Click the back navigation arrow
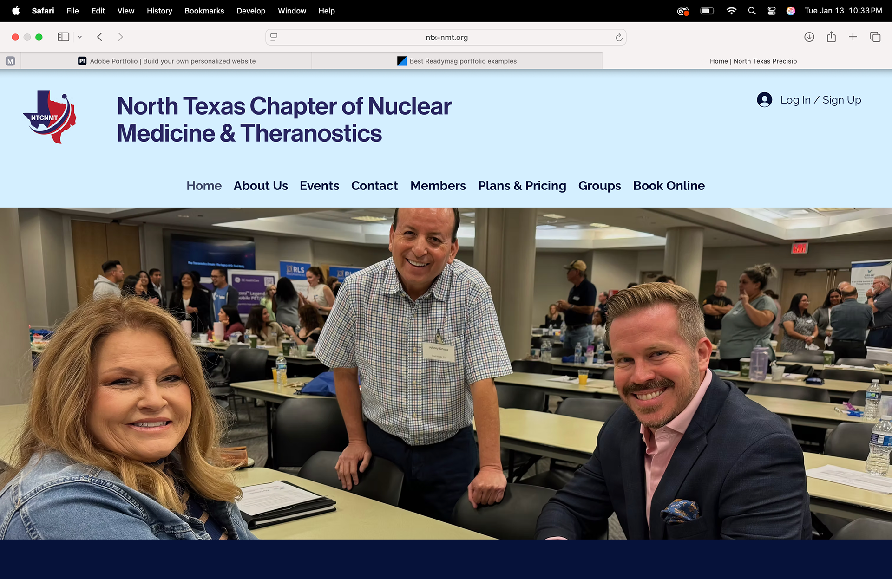Image resolution: width=892 pixels, height=579 pixels. pyautogui.click(x=99, y=37)
